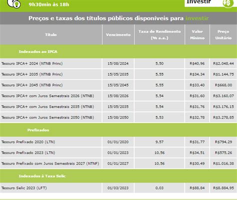Screen dimensions: 237x200
Task: Click Tesouro IPCA+ 2035 (NTNB Princ) row title
Action: coord(32,74)
